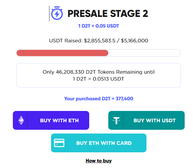Click the $5,166,000 target amount
Image resolution: width=195 pixels, height=168 pixels.
tap(135, 41)
